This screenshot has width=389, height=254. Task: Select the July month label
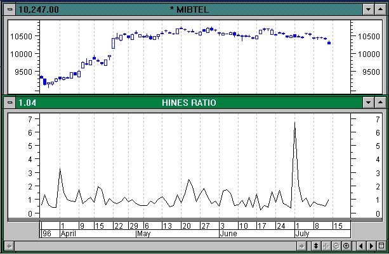point(302,234)
